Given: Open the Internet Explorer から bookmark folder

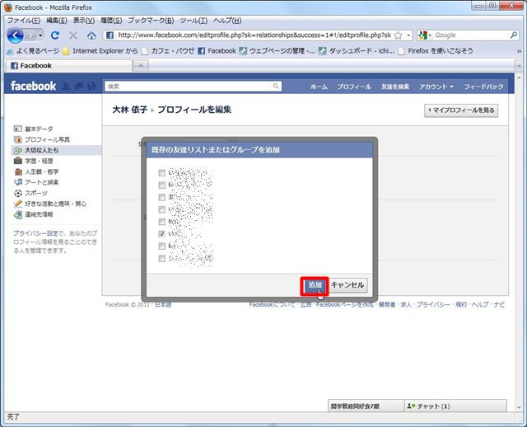Looking at the screenshot, I should point(100,51).
